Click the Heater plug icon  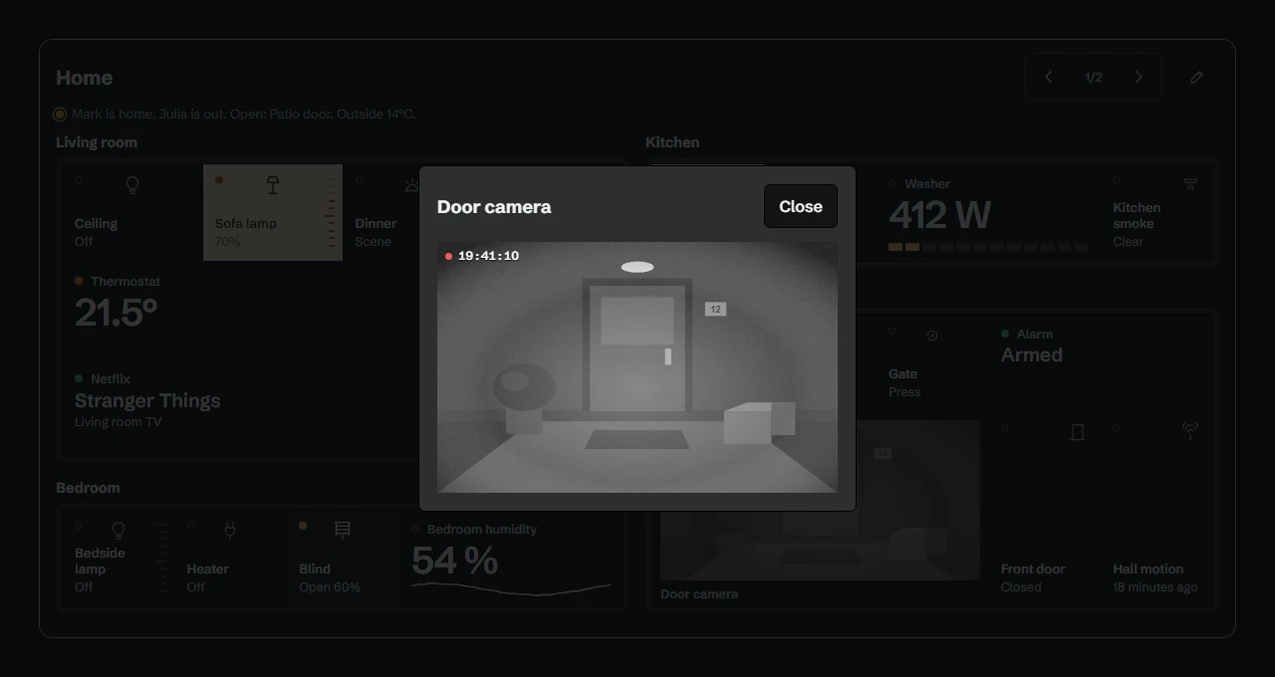pyautogui.click(x=230, y=531)
